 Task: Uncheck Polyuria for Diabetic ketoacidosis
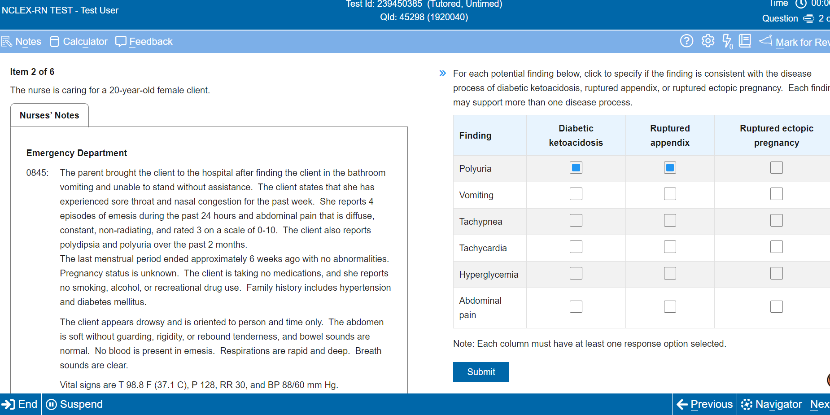tap(576, 168)
